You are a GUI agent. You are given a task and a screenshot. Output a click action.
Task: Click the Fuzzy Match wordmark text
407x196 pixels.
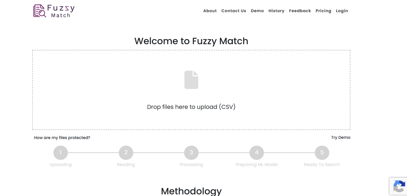click(x=61, y=11)
